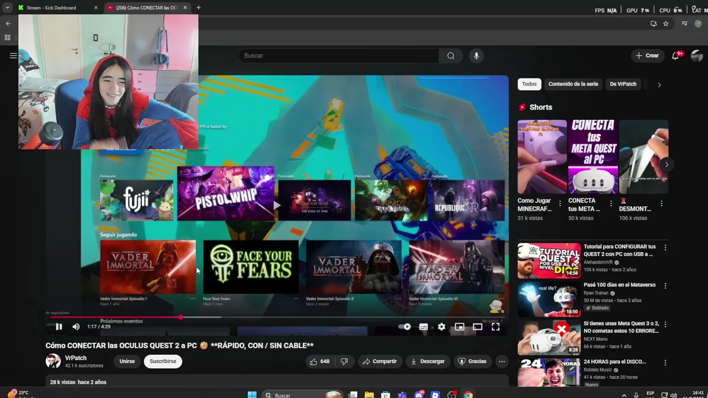Screen dimensions: 708x398
Task: Click the Gracias super thanks button
Action: pos(472,362)
